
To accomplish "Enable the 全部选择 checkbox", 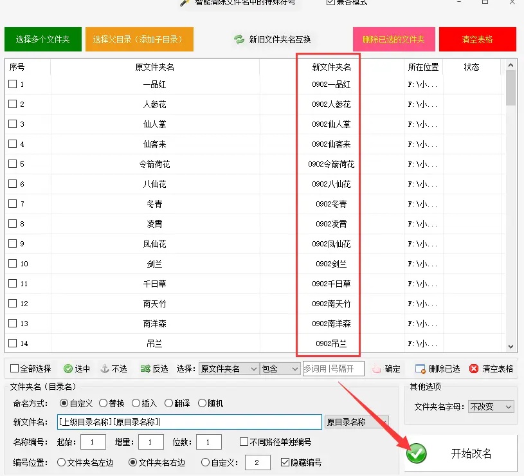I will 14,369.
